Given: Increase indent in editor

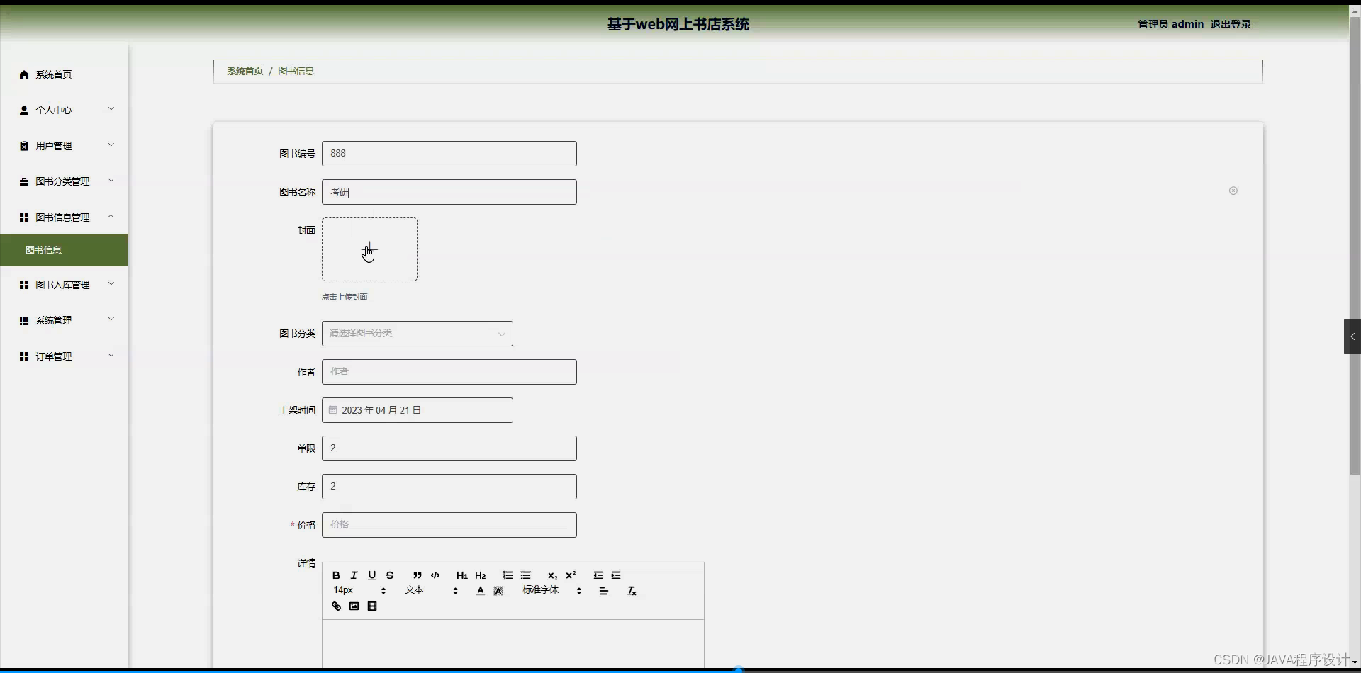Looking at the screenshot, I should tap(616, 575).
